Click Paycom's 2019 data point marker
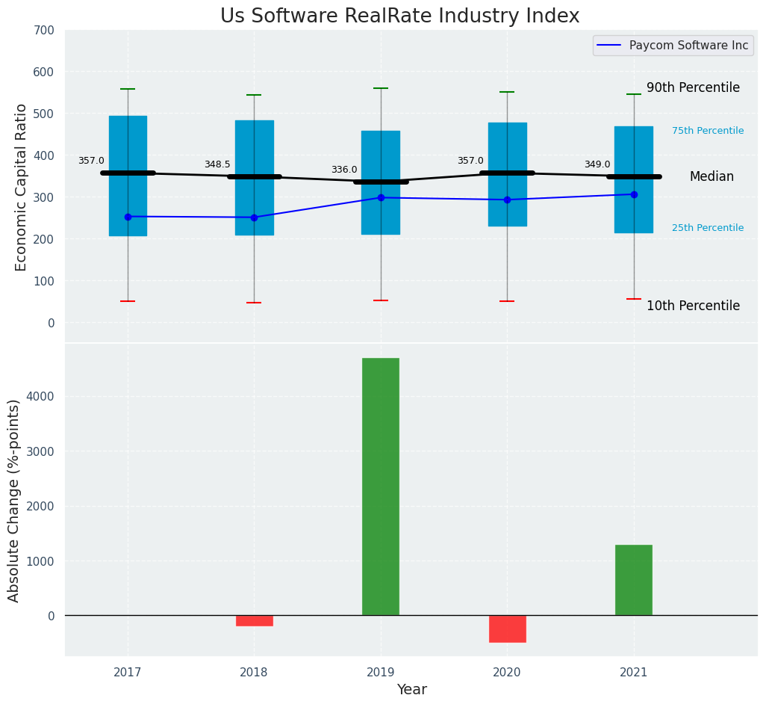Image resolution: width=766 pixels, height=704 pixels. pos(381,198)
